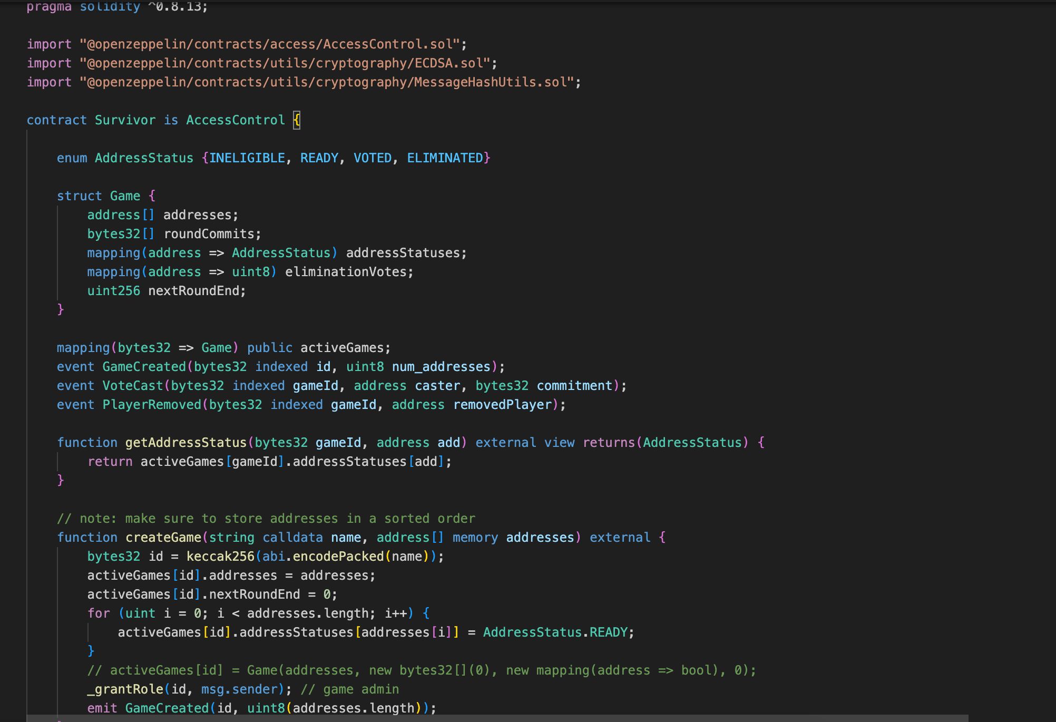This screenshot has width=1056, height=722.
Task: Click the activeGames[id].nextRoundEnd = 0 line
Action: (212, 594)
